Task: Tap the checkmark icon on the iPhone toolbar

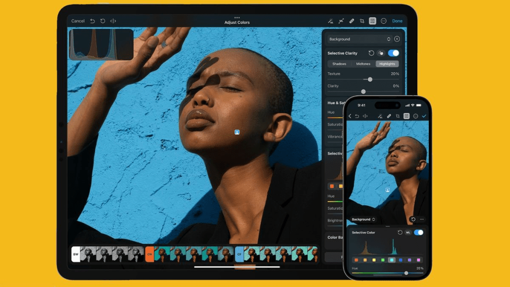Action: pyautogui.click(x=424, y=116)
